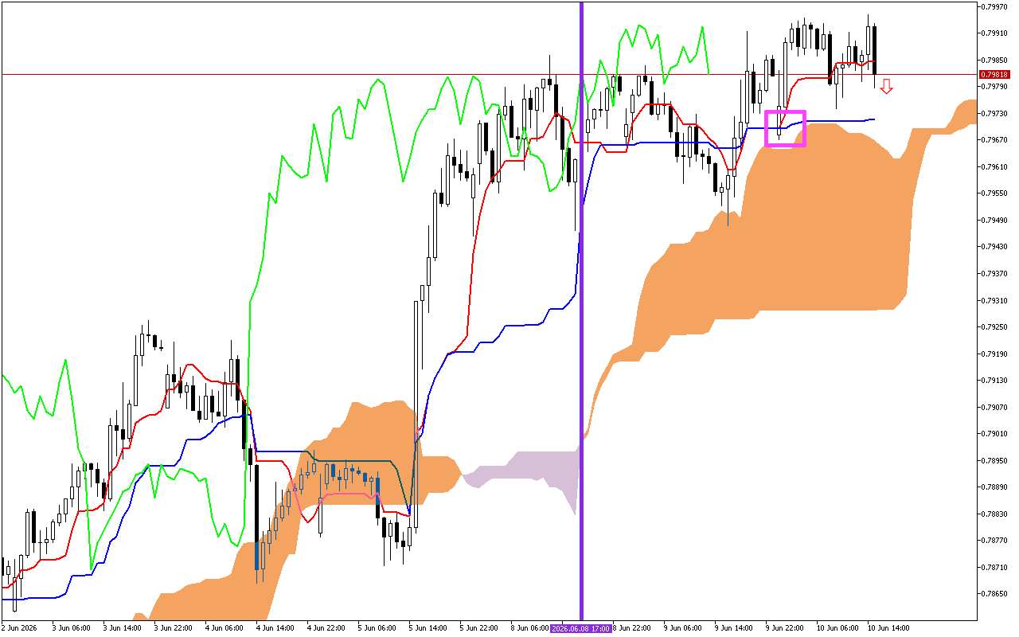Click price axis value 0.79850

[995, 60]
